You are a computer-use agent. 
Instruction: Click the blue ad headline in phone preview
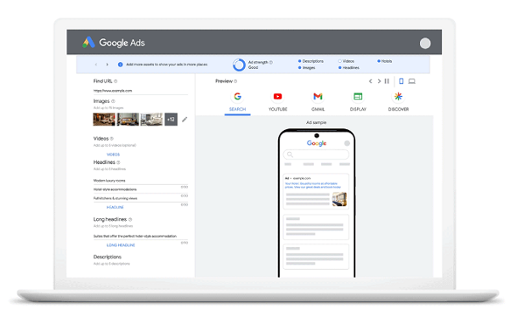(313, 185)
